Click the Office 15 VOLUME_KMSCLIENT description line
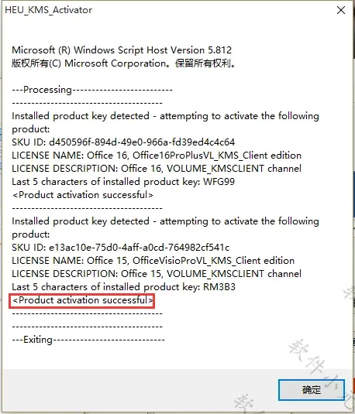The height and width of the screenshot is (414, 355). point(157,274)
